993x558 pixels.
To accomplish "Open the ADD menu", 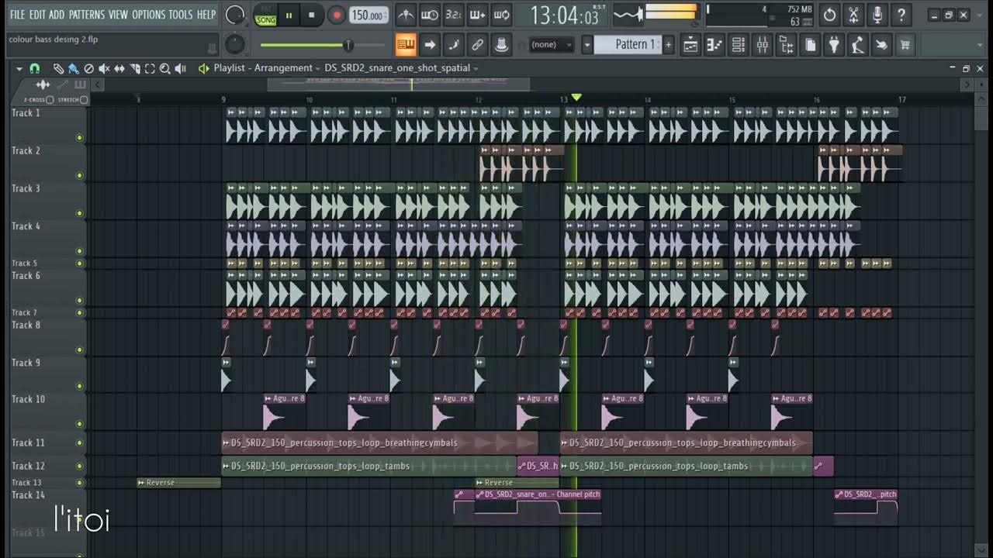I will tap(57, 15).
